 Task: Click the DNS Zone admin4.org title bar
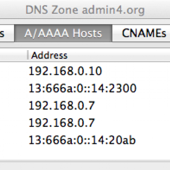point(85,10)
